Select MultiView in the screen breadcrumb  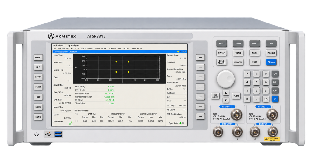[58, 46]
